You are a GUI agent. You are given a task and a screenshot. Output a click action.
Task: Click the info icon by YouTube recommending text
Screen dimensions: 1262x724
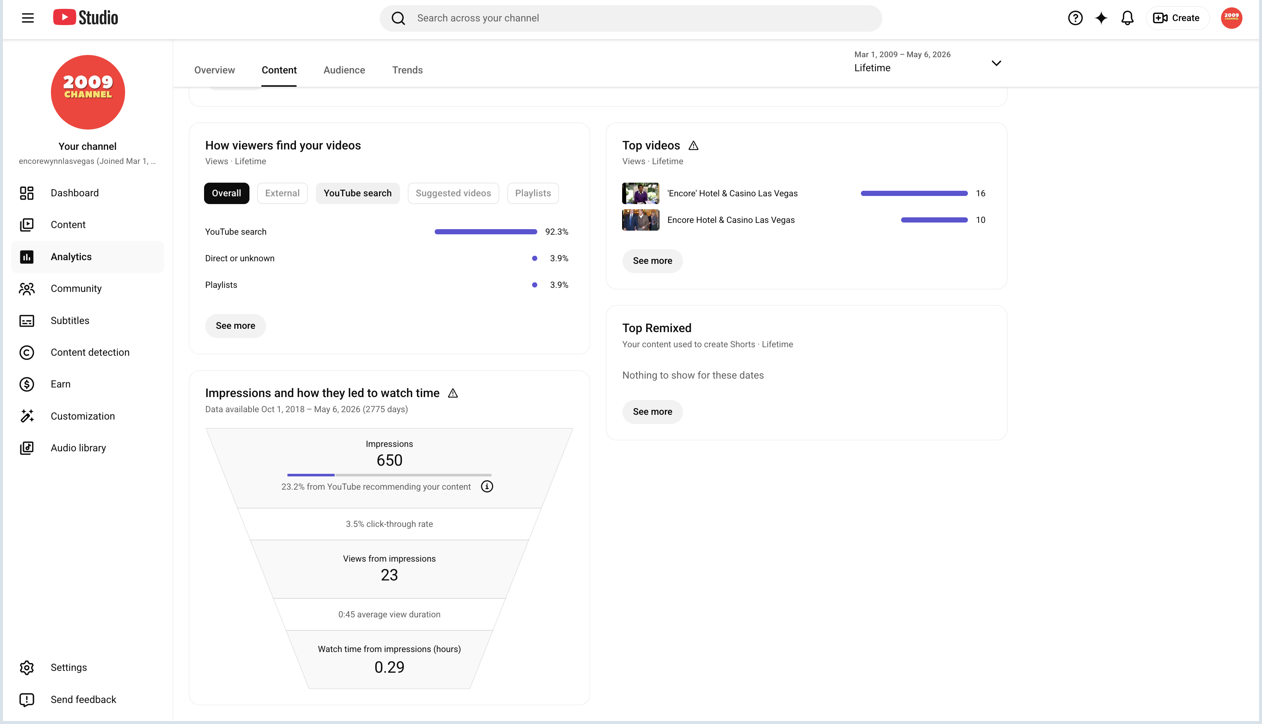click(487, 487)
